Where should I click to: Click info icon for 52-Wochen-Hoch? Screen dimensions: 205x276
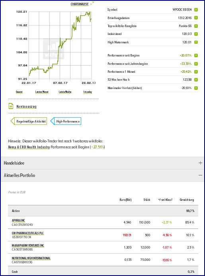pos(196,80)
